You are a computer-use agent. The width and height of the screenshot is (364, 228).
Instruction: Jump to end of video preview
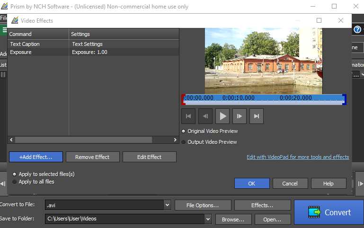click(257, 116)
